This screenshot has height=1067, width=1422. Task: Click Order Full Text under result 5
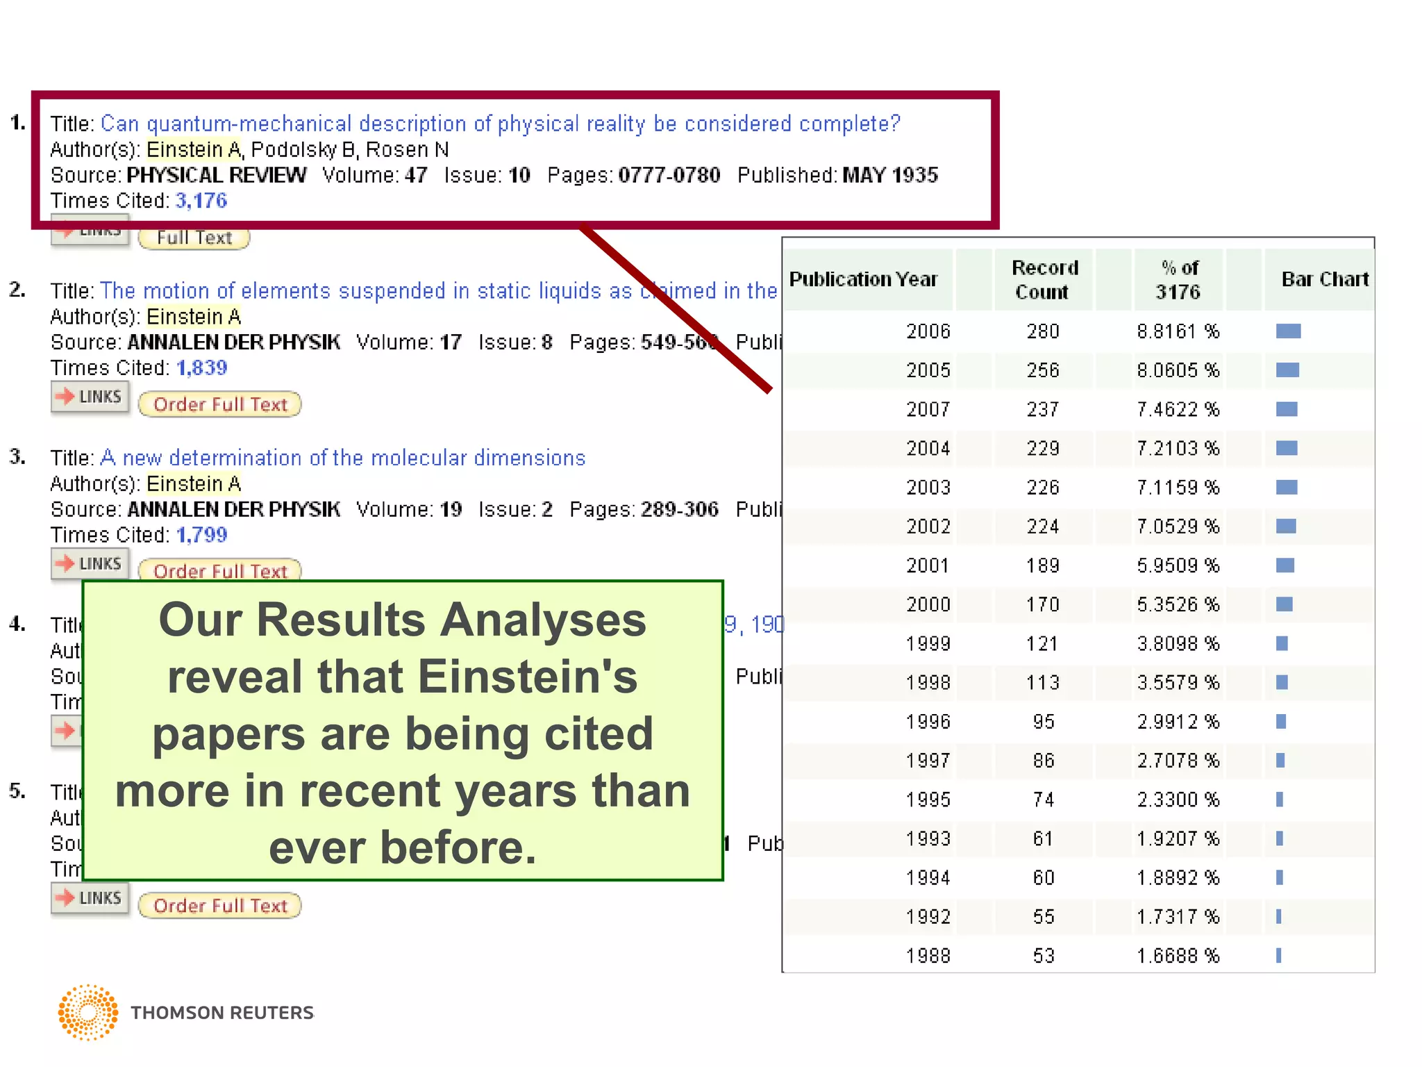(220, 906)
